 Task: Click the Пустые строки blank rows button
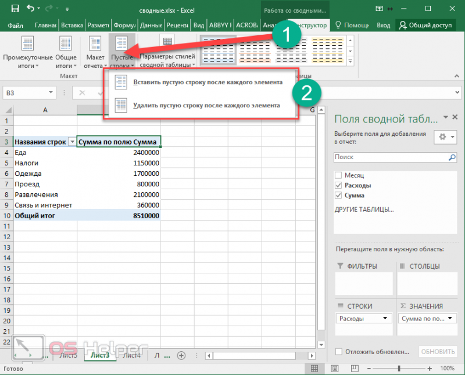[122, 51]
